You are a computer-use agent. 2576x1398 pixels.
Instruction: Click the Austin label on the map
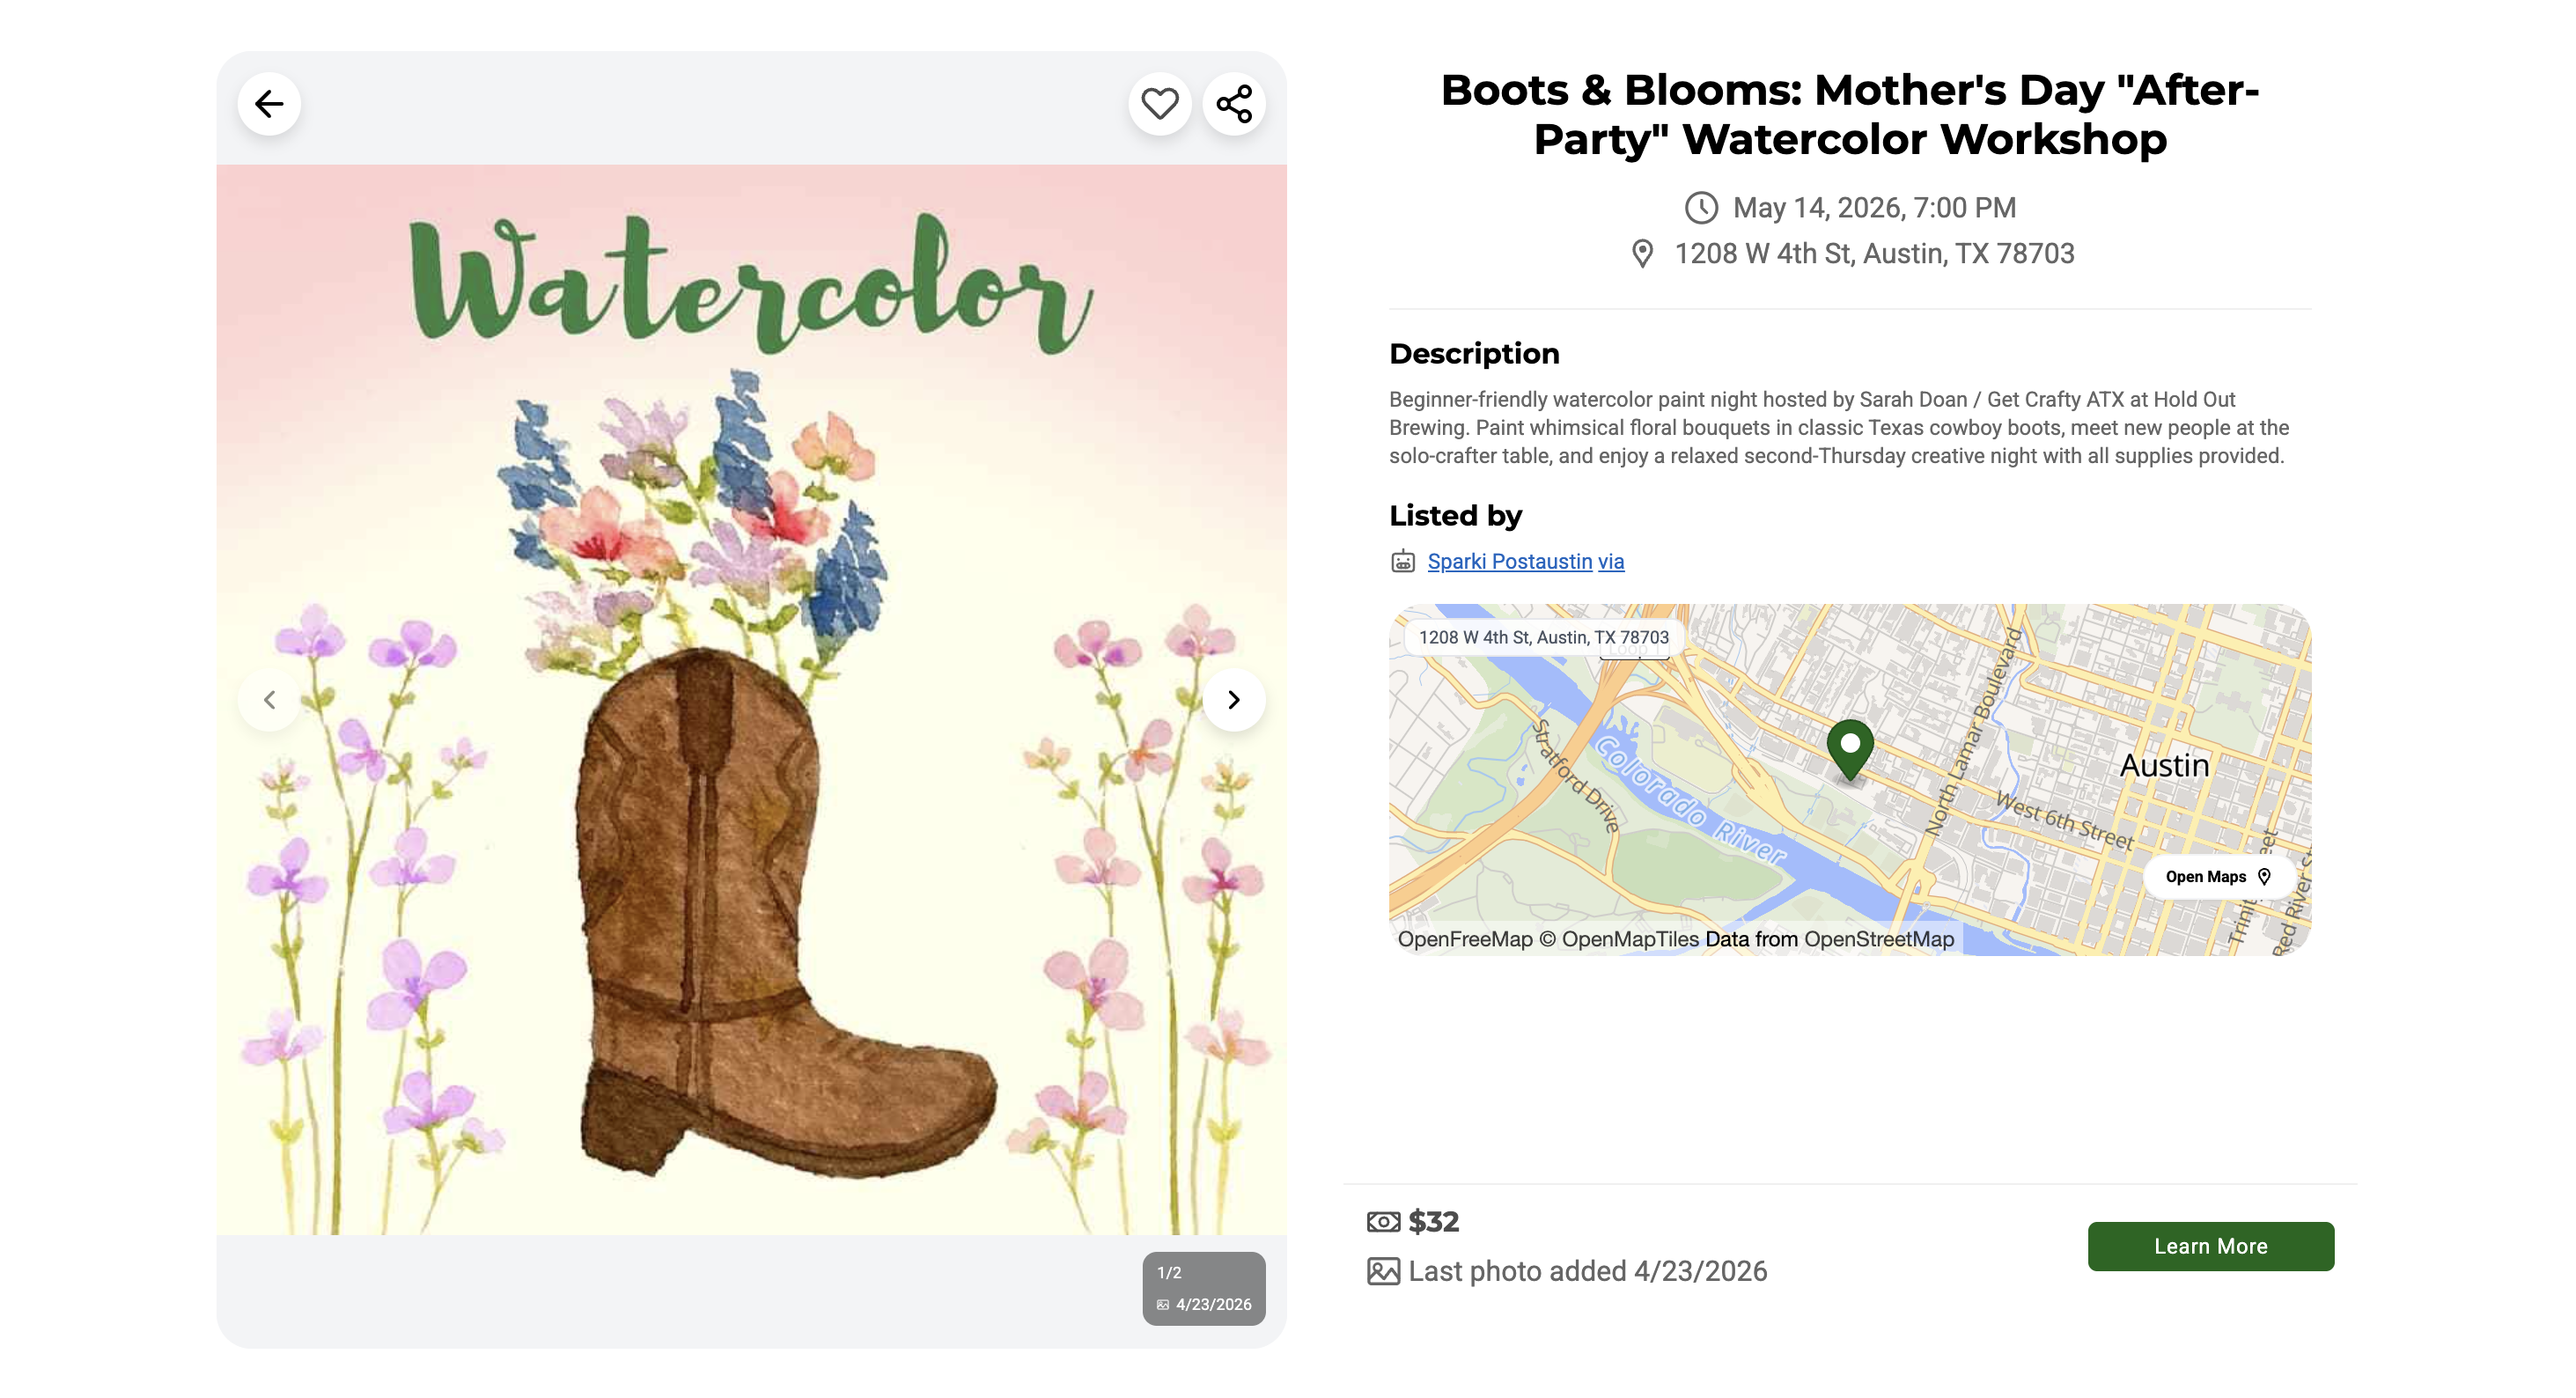pos(2164,766)
